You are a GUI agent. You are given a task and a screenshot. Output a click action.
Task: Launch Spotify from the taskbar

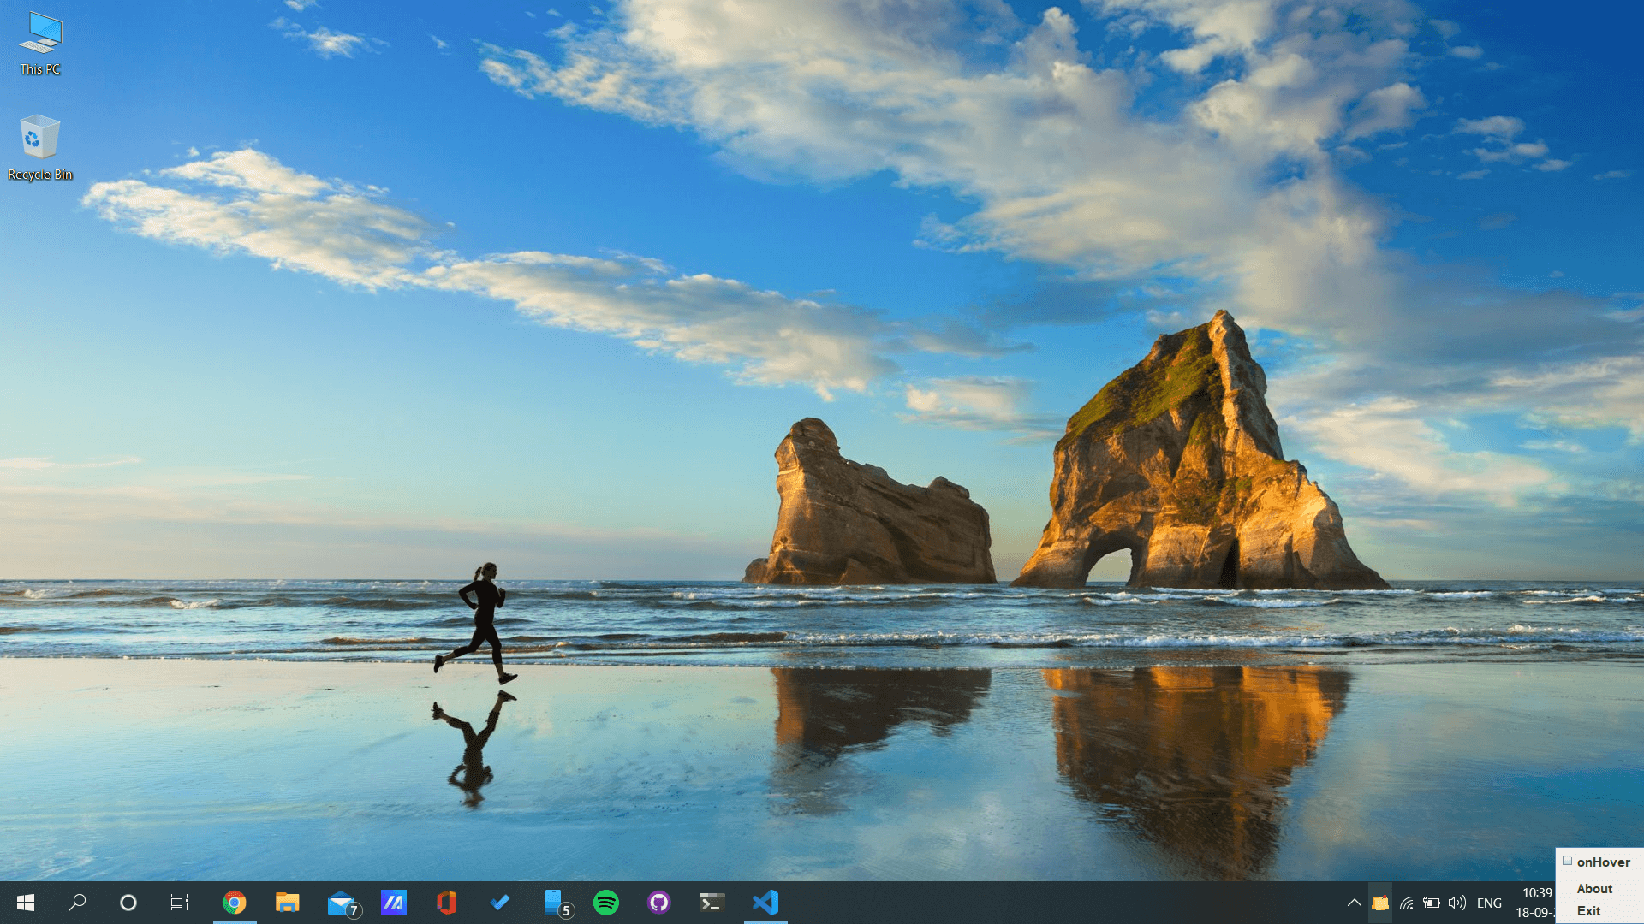coord(606,903)
